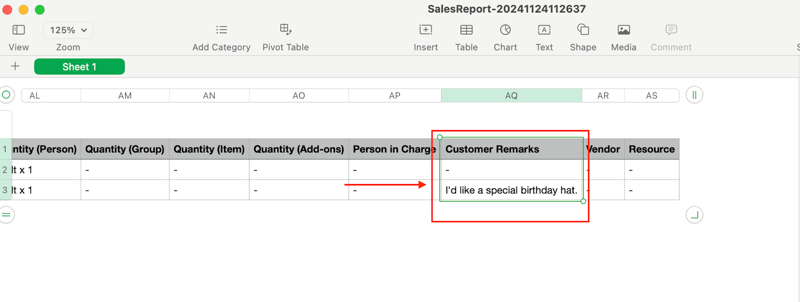Expand the 125% zoom dropdown
The height and width of the screenshot is (302, 800).
pyautogui.click(x=68, y=30)
